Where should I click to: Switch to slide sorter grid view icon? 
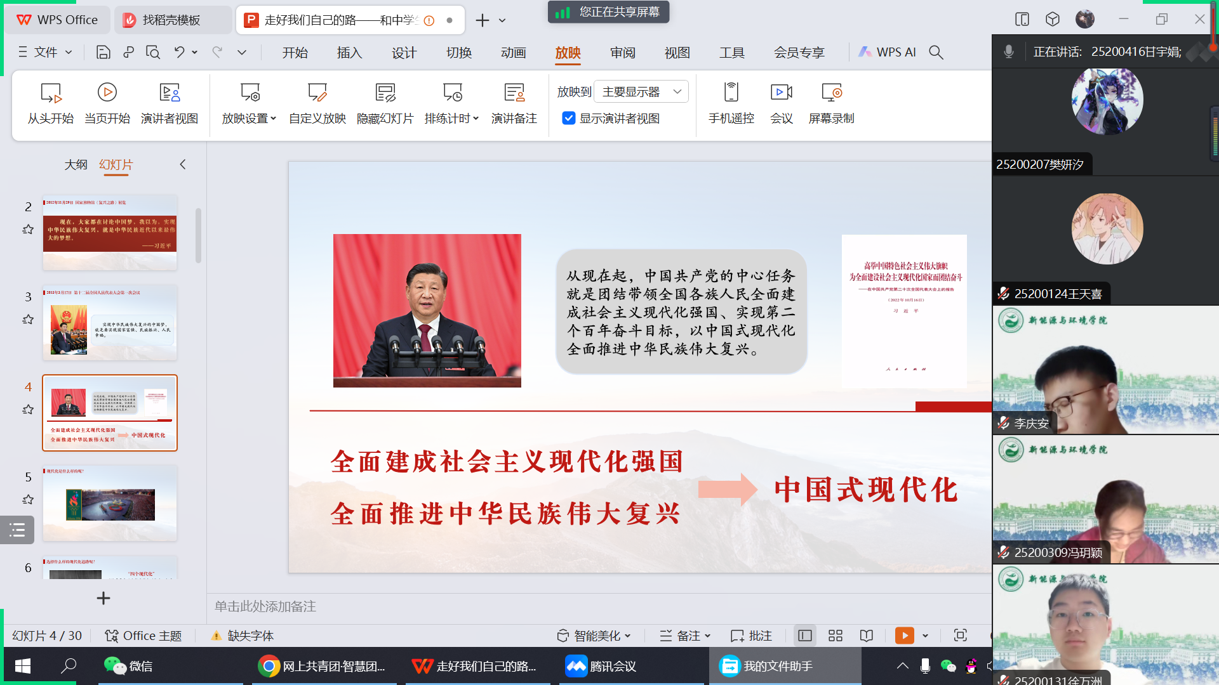pyautogui.click(x=836, y=636)
